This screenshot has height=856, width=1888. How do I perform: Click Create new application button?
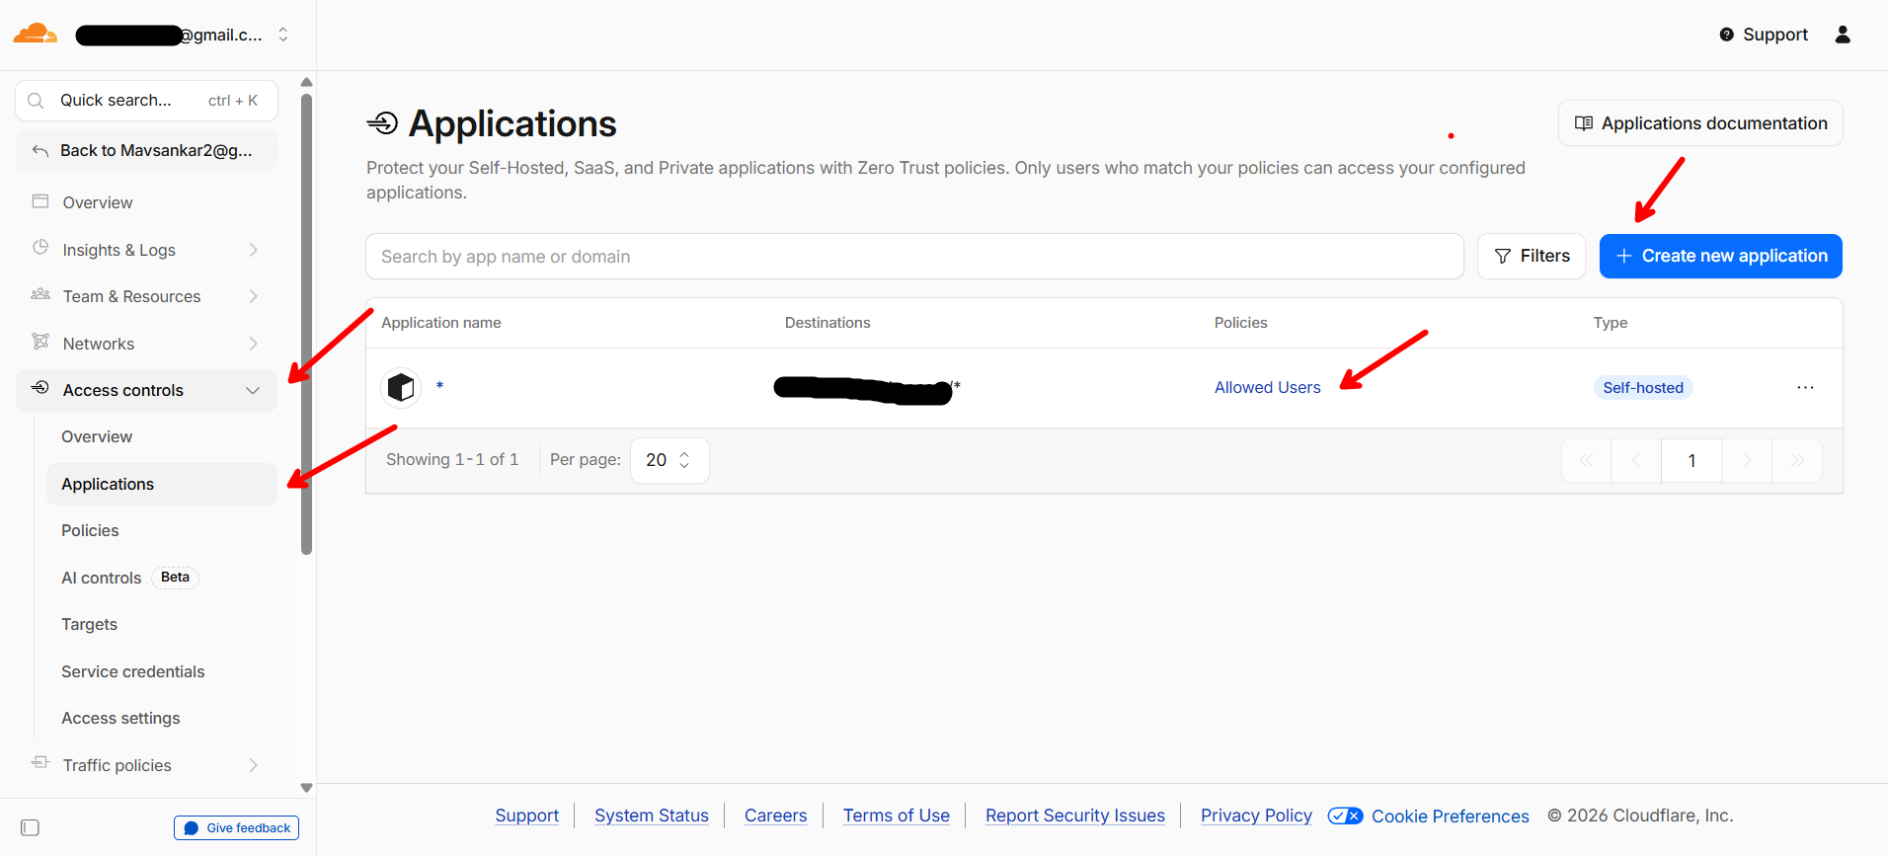(x=1721, y=257)
